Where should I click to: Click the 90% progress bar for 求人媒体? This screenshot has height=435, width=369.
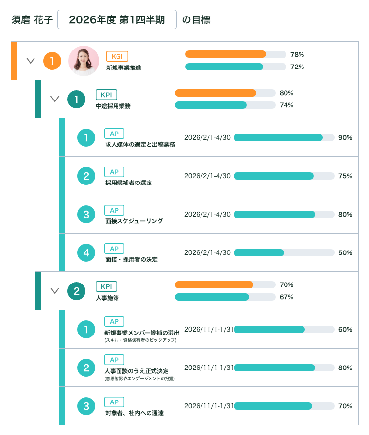point(284,137)
